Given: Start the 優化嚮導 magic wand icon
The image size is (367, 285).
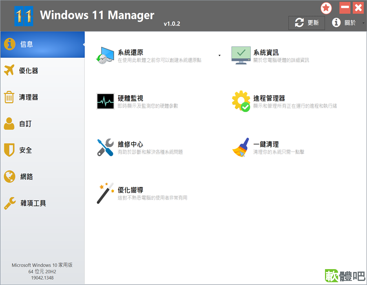Looking at the screenshot, I should click(105, 193).
